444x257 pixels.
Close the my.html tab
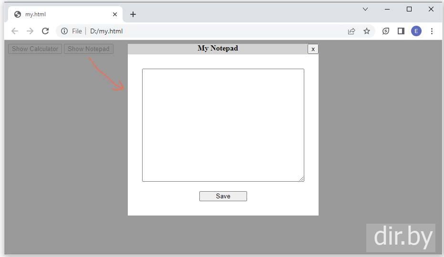(x=114, y=14)
